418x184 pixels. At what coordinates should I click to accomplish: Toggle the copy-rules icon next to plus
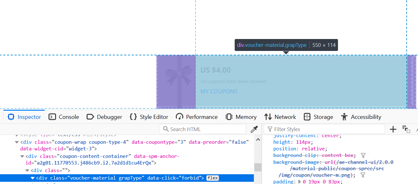406,129
